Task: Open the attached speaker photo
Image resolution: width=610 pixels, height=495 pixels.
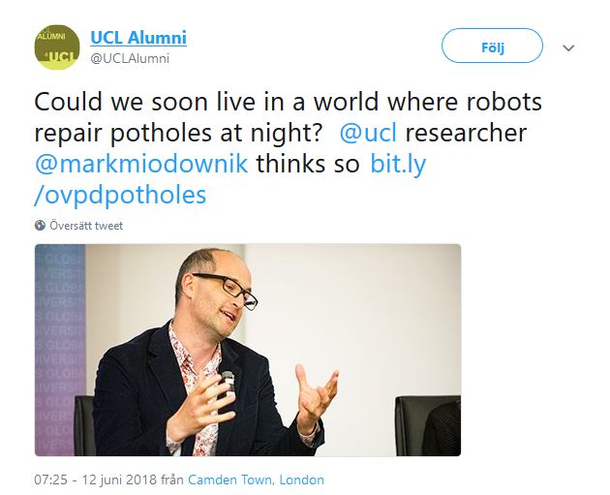Action: point(248,350)
